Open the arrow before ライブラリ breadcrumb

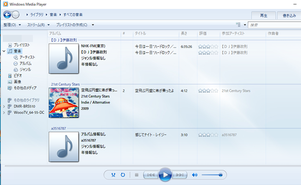tap(27, 15)
